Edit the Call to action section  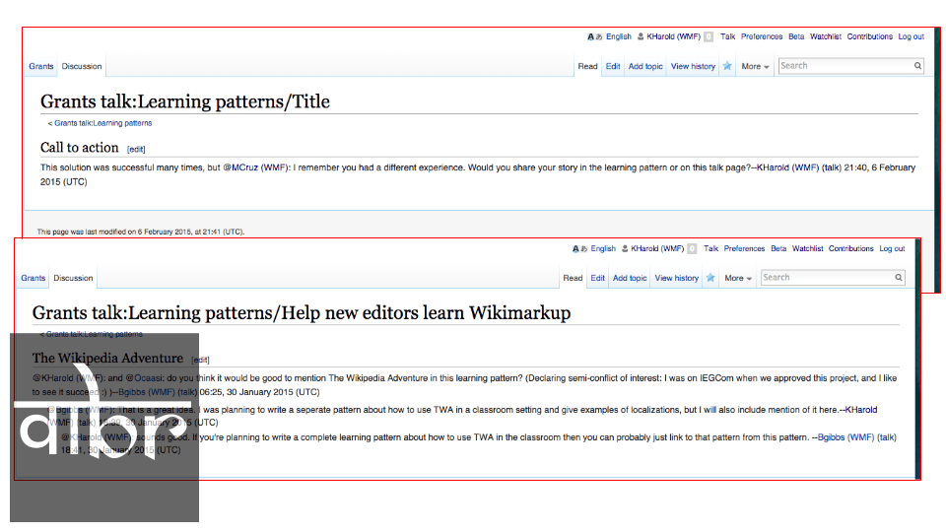coord(136,150)
